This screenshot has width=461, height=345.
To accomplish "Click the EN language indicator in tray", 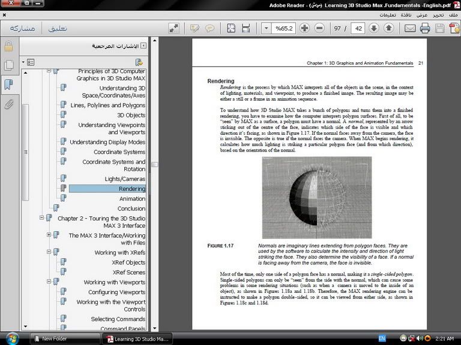I will coord(382,338).
